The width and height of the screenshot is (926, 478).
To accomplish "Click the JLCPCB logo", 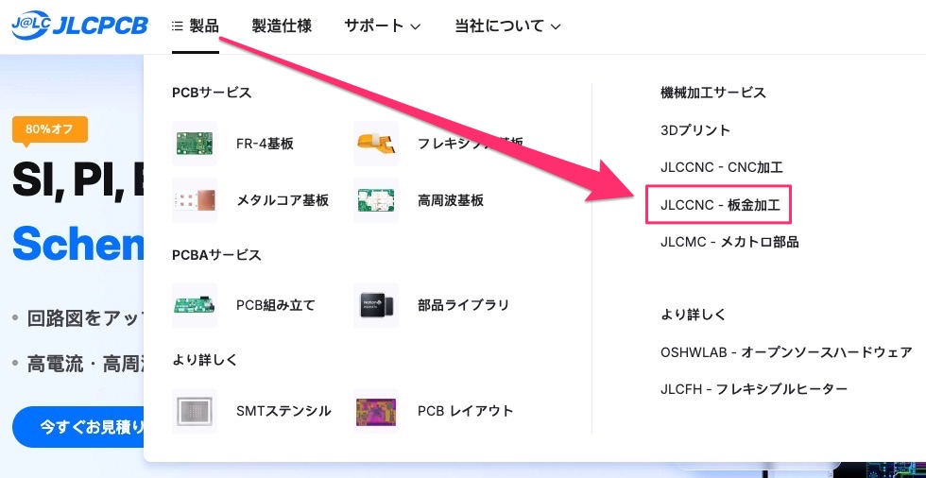I will [x=79, y=26].
